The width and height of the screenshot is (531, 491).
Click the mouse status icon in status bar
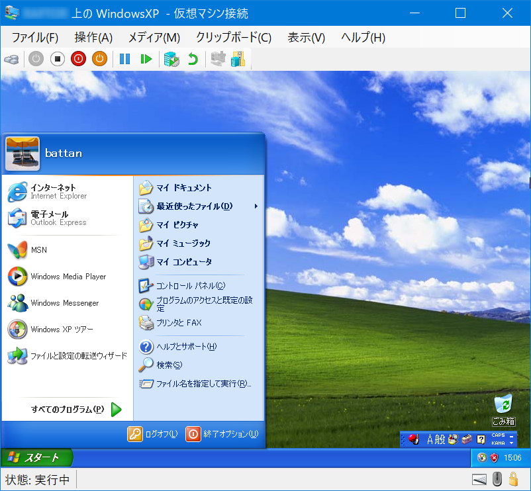(x=497, y=479)
